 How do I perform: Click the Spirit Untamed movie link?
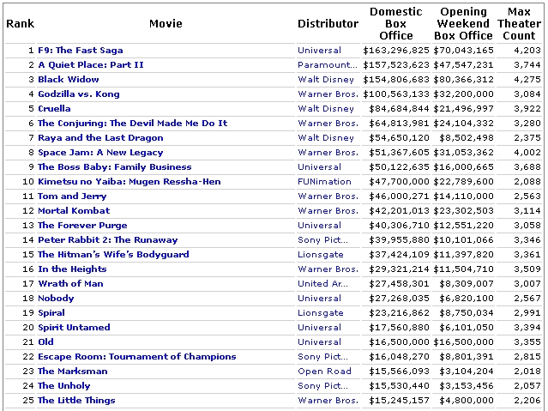point(74,328)
